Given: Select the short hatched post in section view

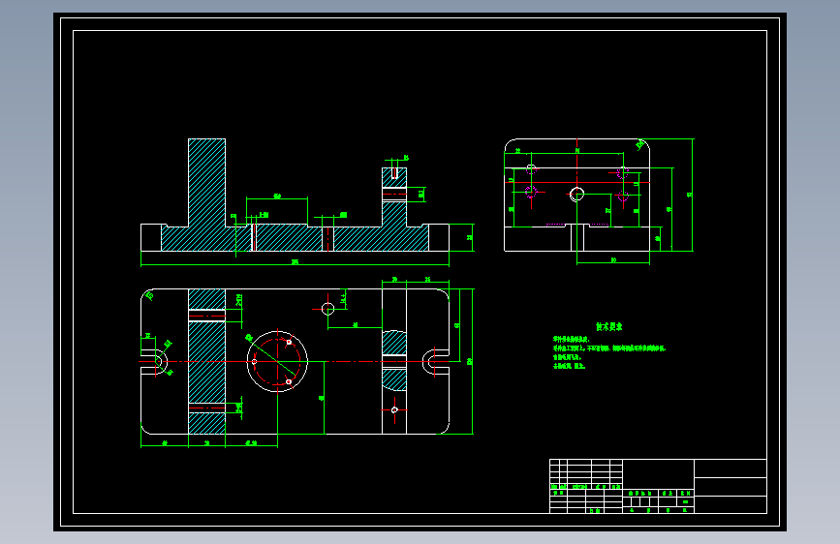Looking at the screenshot, I should [x=394, y=197].
